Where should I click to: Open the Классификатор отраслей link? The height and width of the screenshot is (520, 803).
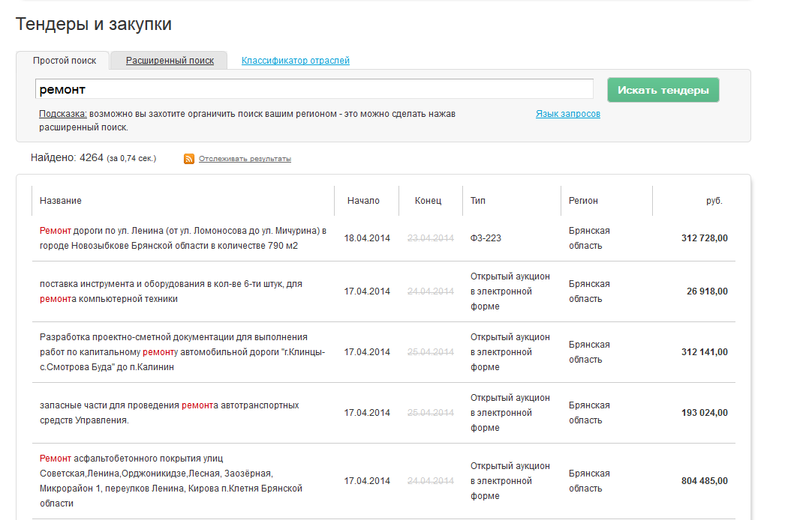[296, 61]
